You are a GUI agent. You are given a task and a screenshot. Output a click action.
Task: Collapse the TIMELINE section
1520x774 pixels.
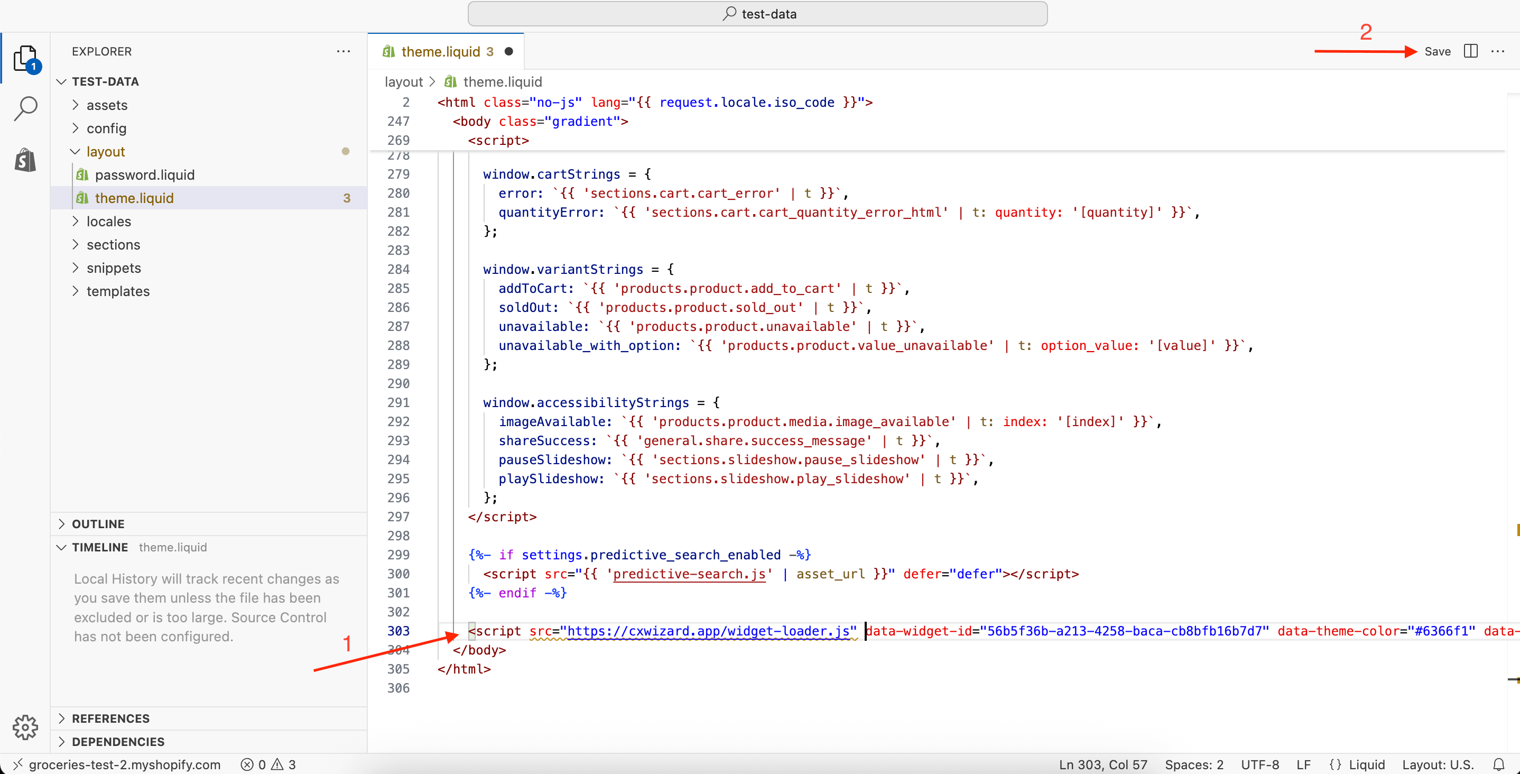(x=99, y=547)
